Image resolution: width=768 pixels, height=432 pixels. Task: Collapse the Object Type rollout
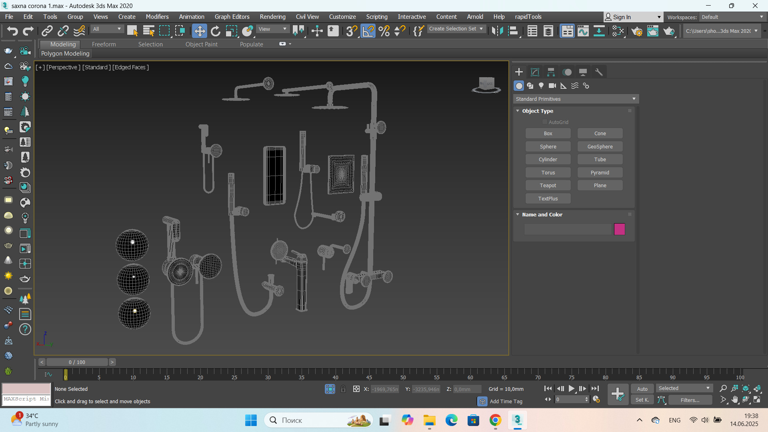[518, 111]
